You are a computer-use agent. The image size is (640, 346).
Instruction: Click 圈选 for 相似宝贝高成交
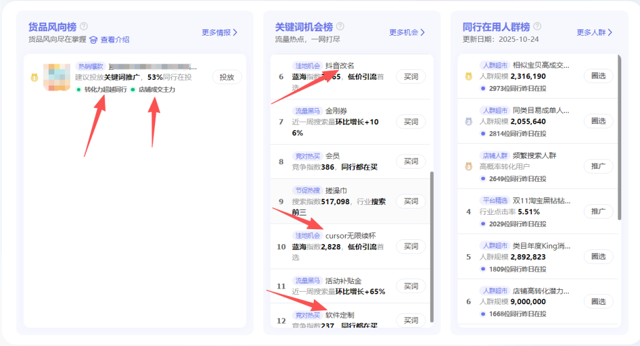coord(598,76)
